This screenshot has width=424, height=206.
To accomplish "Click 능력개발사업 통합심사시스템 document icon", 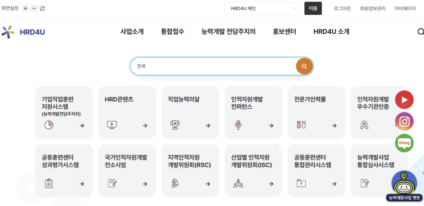I will tap(365, 183).
